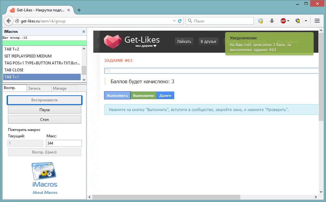This screenshot has width=326, height=202.
Task: Close the iMacros sidebar panel
Action: click(83, 32)
